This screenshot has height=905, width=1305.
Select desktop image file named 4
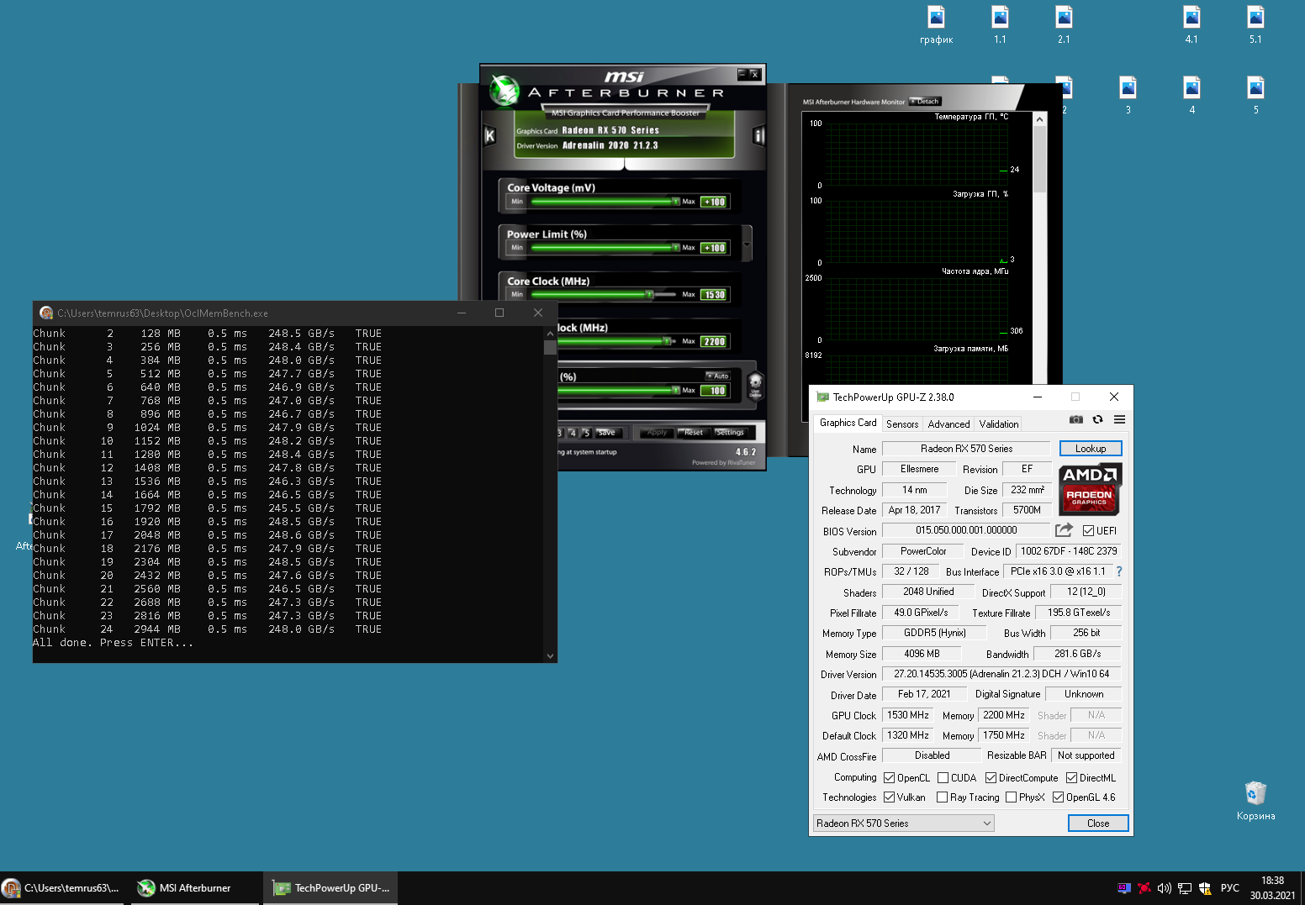[1191, 95]
